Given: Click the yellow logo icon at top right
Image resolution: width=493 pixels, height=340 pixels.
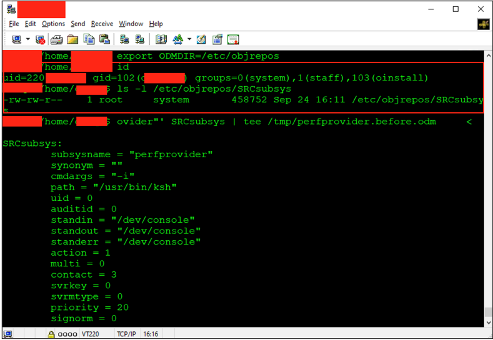Looking at the screenshot, I should coord(483,24).
